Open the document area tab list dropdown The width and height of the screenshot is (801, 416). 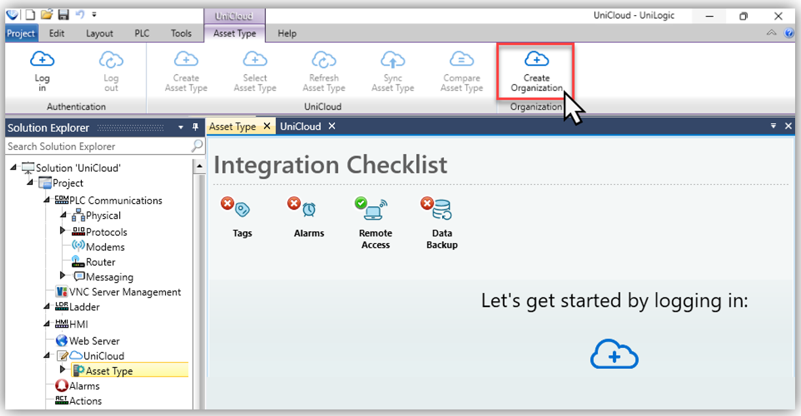pyautogui.click(x=773, y=126)
